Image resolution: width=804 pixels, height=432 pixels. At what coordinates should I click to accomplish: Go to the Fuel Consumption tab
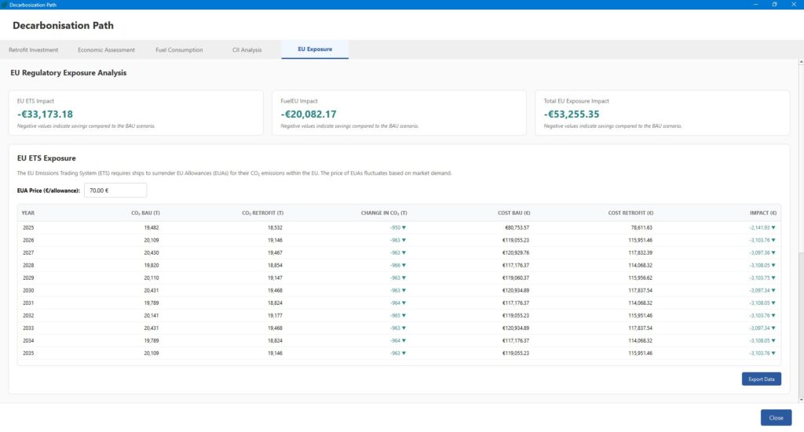177,49
